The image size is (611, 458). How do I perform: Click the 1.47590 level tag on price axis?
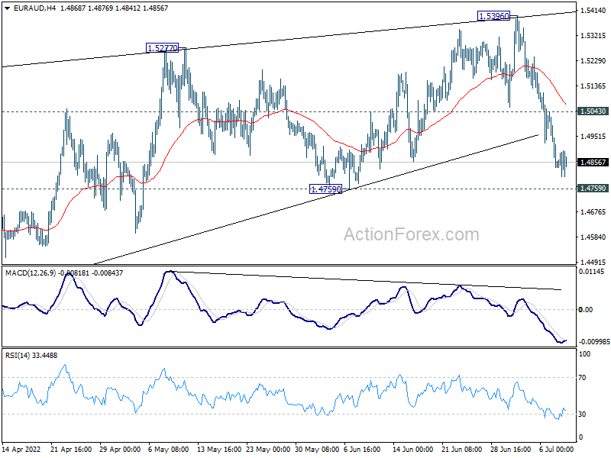[593, 189]
